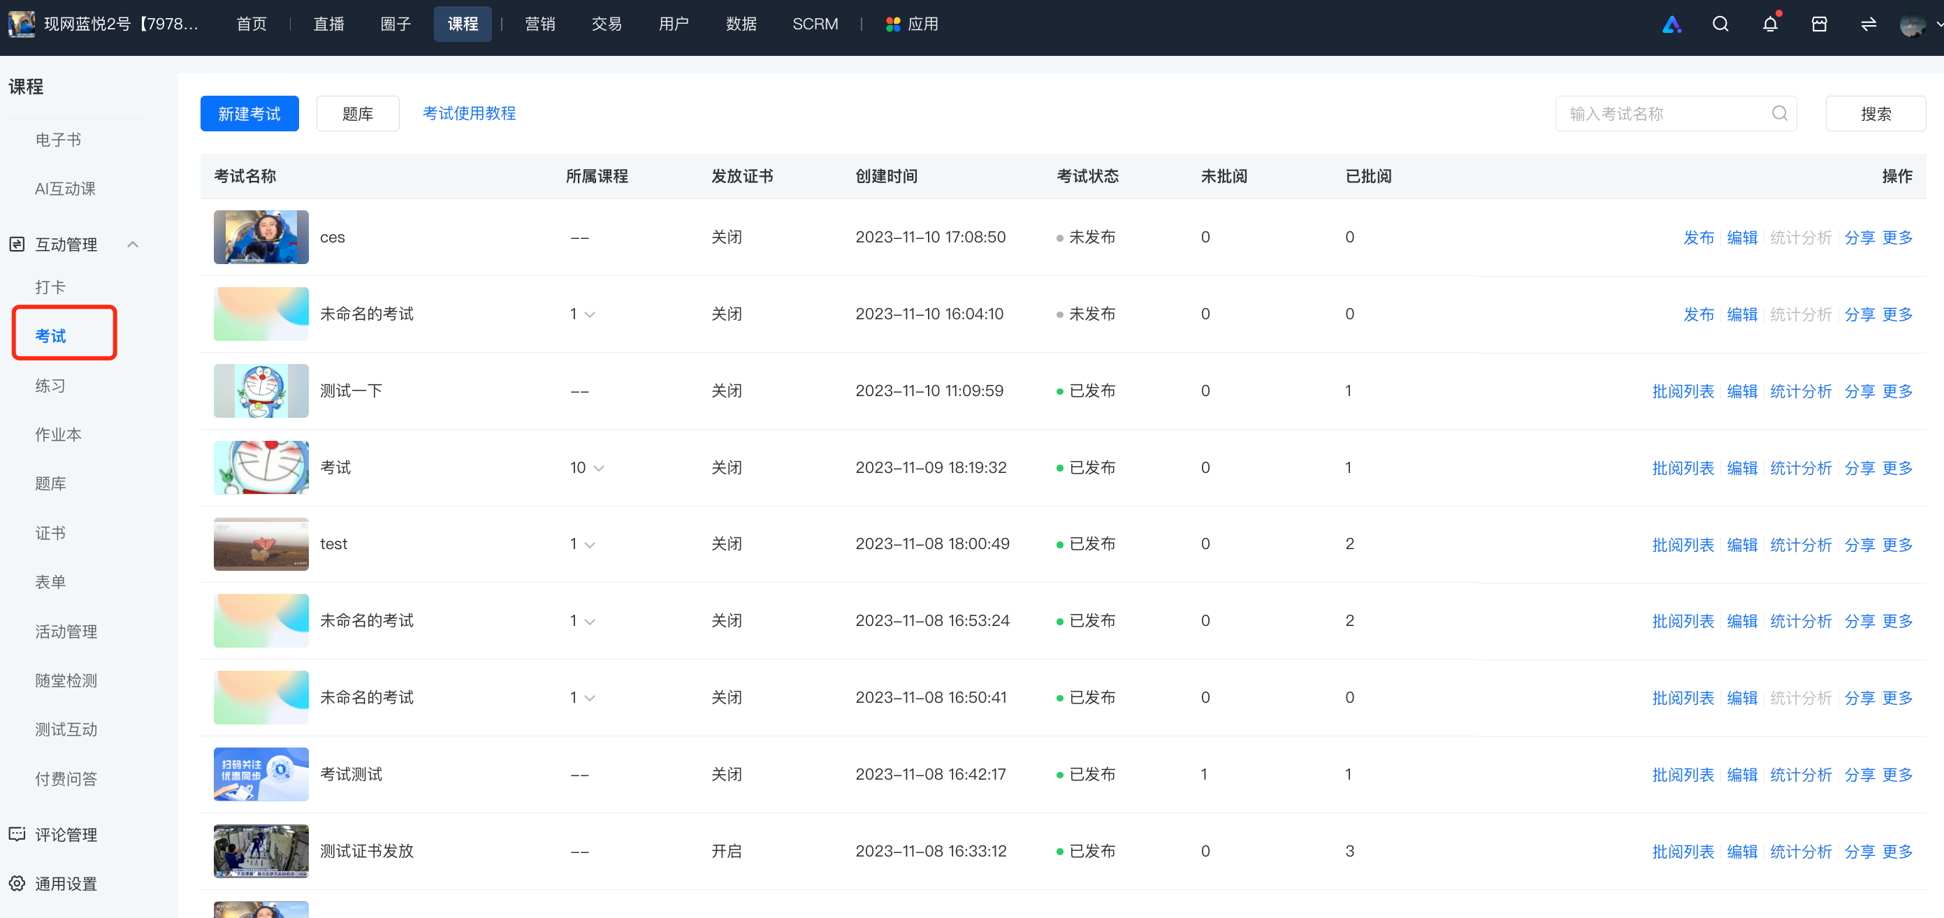Click 编辑 for 考试测试 exam
This screenshot has width=1944, height=918.
point(1742,775)
